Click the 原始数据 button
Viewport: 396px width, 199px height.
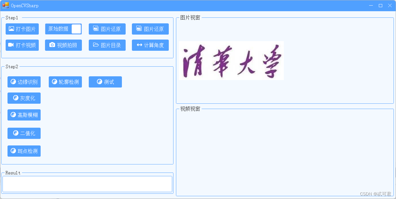coord(59,29)
